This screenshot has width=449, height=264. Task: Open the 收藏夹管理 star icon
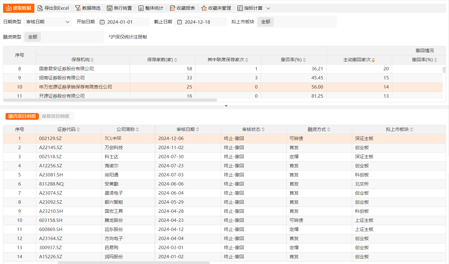[x=204, y=8]
